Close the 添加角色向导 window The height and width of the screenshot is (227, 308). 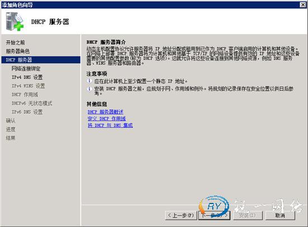coord(303,4)
